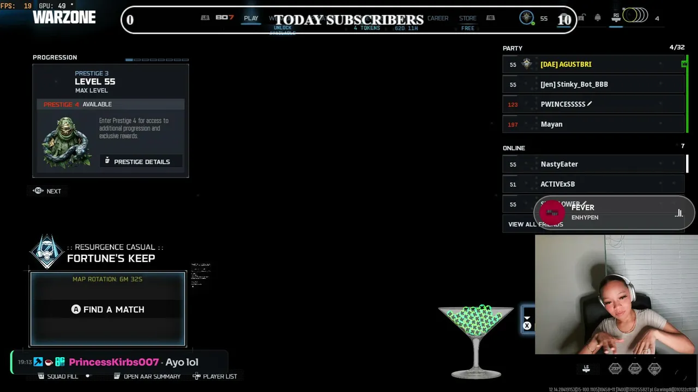Image resolution: width=698 pixels, height=392 pixels.
Task: Click the pencil icon beside PWINCESSSSS
Action: [x=589, y=103]
